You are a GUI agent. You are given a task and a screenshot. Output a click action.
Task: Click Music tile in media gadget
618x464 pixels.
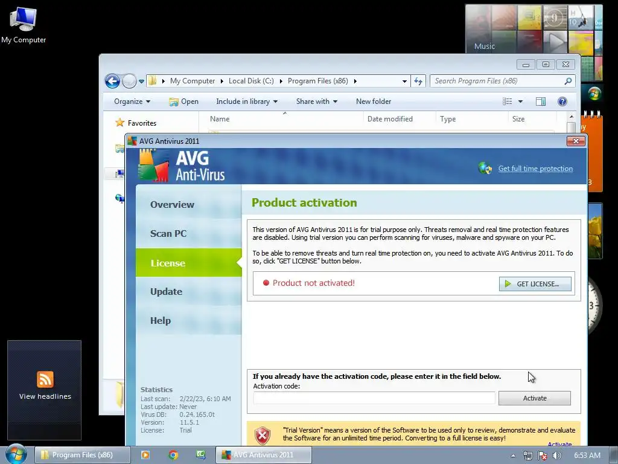485,46
